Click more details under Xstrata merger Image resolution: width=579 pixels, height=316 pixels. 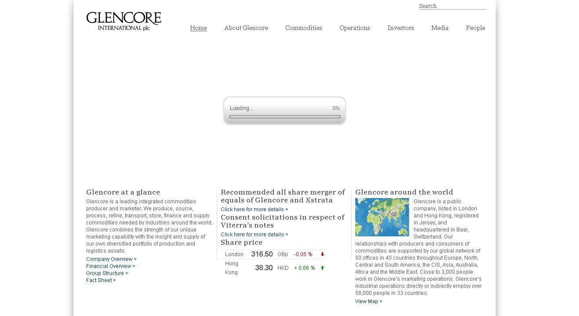point(255,209)
